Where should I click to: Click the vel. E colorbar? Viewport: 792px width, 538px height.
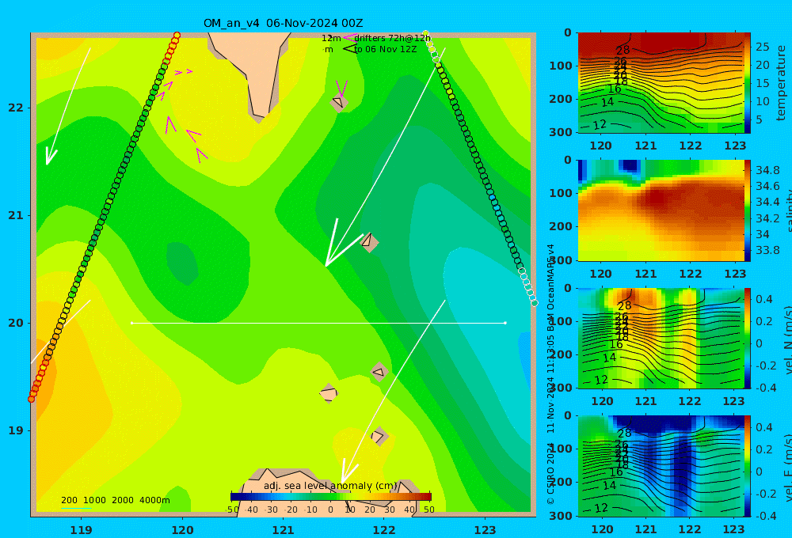(748, 466)
